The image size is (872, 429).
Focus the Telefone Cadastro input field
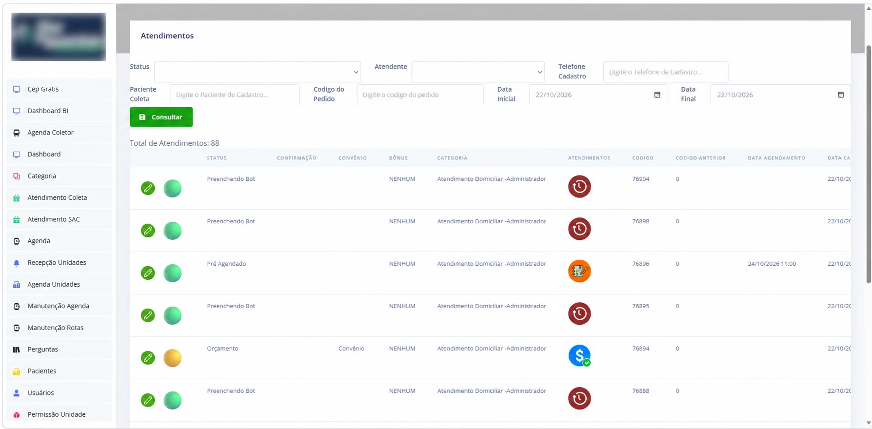(666, 72)
